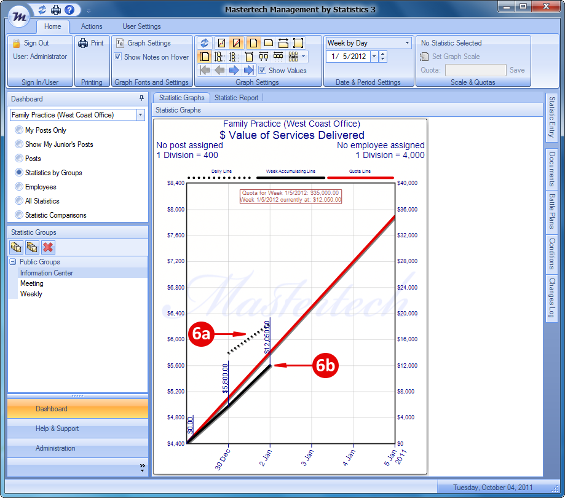The height and width of the screenshot is (498, 565).
Task: Open quick access toolbar customize arrow
Action: tap(89, 11)
